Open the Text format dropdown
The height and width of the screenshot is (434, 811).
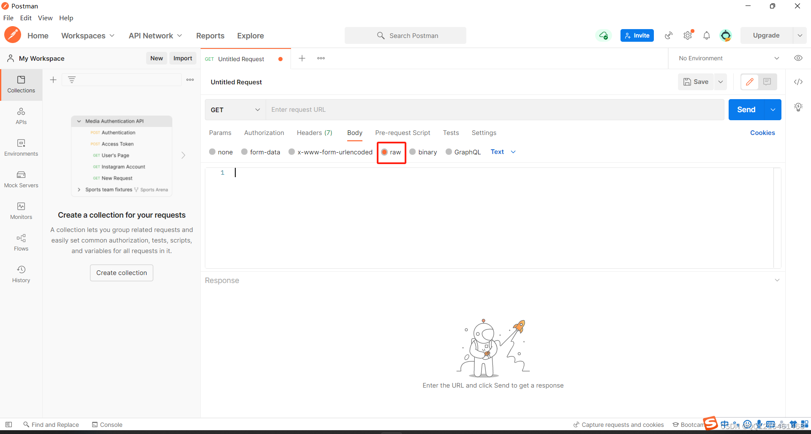(x=503, y=152)
